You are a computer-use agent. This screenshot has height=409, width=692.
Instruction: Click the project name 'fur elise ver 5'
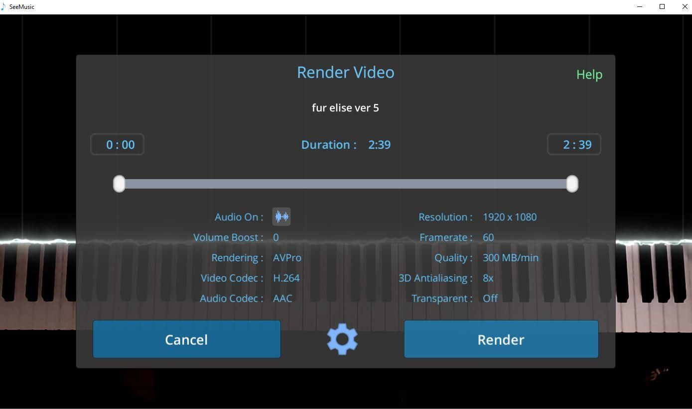(x=345, y=107)
